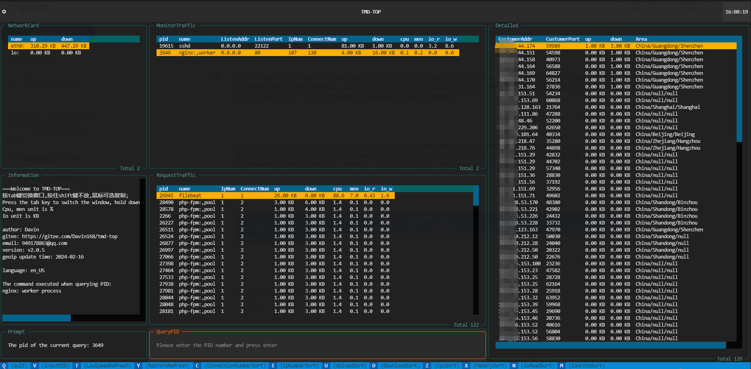
Task: Select Detailed row with port 58830
Action: tap(616, 339)
